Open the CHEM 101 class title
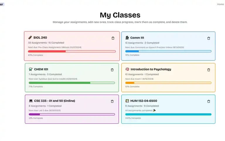 [x=41, y=69]
